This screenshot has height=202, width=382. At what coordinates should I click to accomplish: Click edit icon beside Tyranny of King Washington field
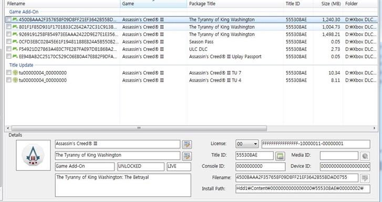point(187,156)
